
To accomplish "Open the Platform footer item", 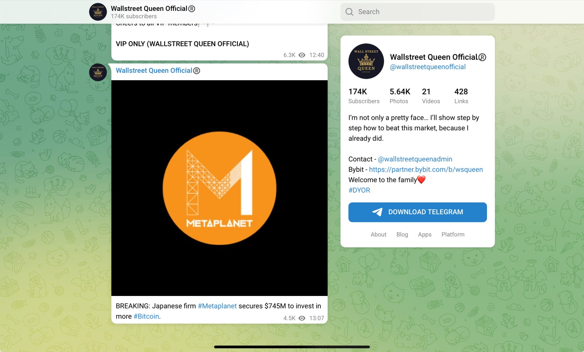I will pos(453,234).
